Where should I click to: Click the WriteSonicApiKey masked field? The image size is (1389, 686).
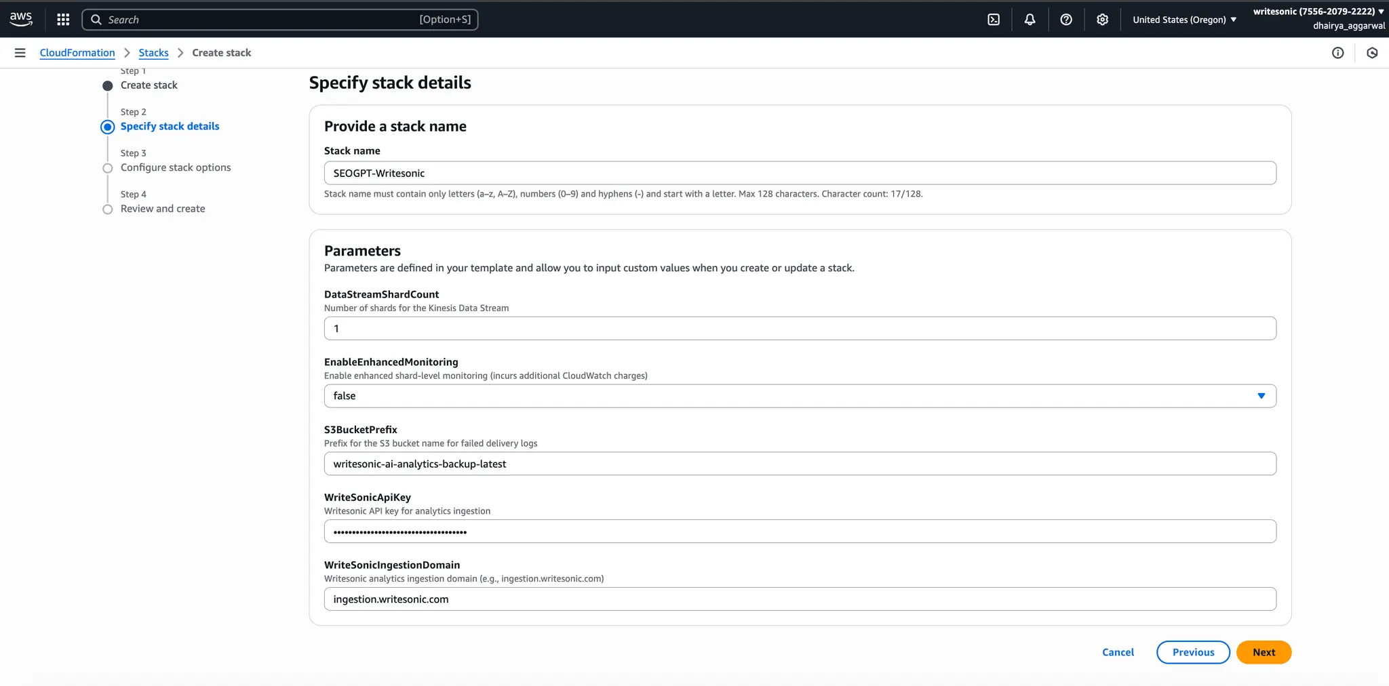800,531
